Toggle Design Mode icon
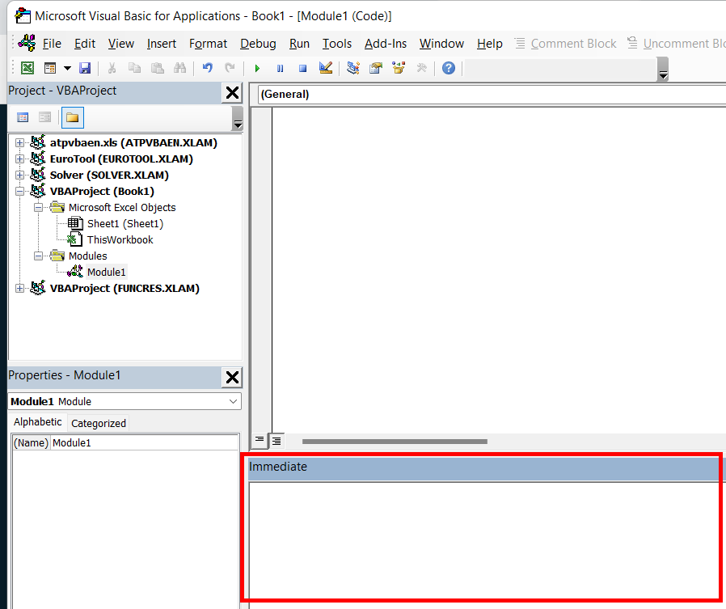 326,68
